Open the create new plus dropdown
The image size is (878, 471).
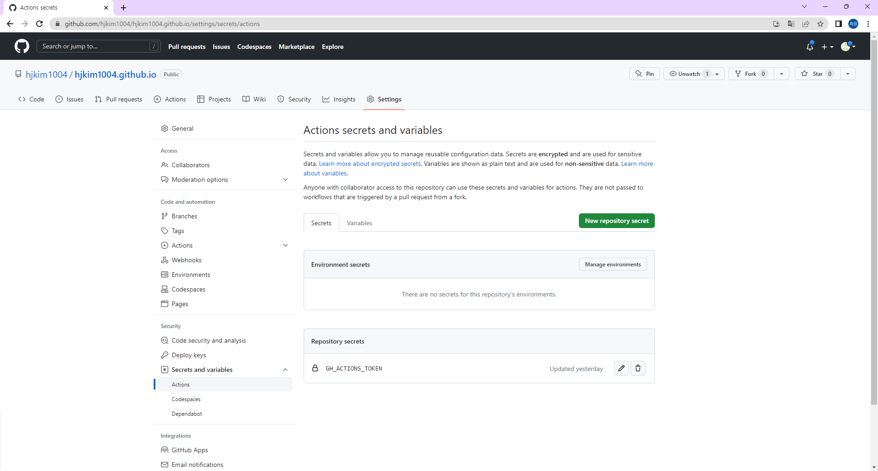(x=827, y=47)
